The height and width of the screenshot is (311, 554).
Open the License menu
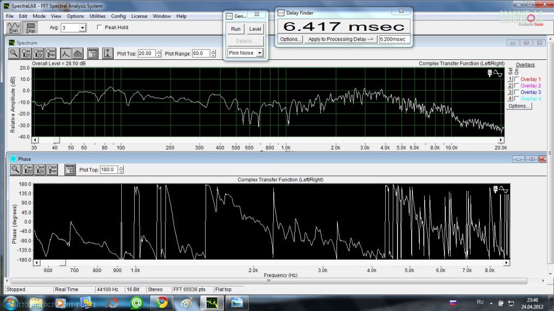[x=139, y=16]
